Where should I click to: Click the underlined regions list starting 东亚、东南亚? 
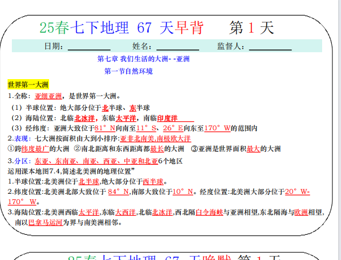click(x=97, y=160)
